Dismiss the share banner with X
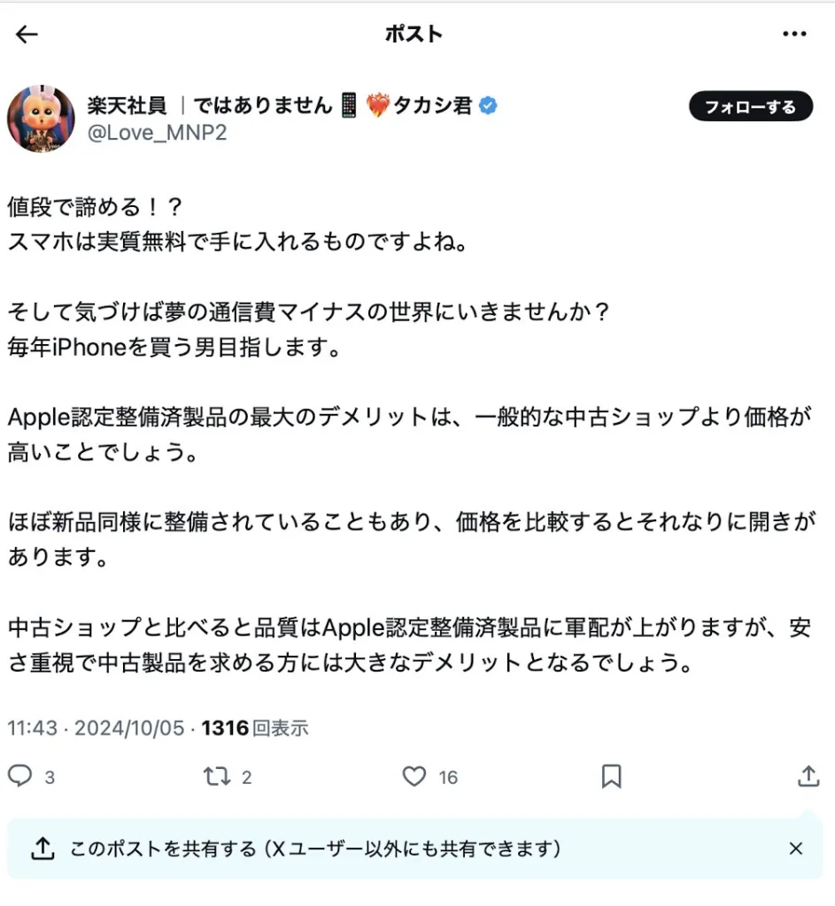 [x=796, y=848]
